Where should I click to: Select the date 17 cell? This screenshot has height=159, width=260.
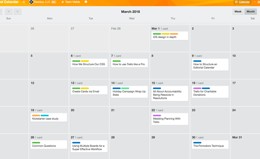pos(246,93)
